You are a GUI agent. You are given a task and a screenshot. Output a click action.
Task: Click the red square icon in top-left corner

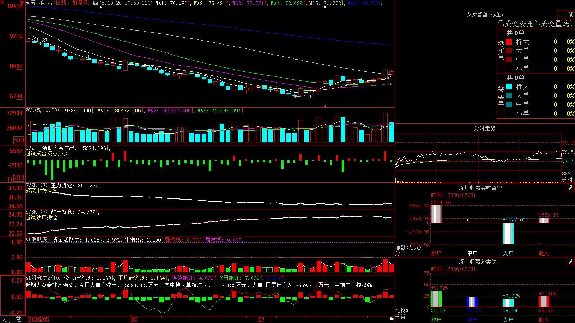point(3,3)
